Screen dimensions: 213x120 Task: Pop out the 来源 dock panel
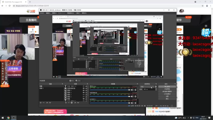pos(87,84)
